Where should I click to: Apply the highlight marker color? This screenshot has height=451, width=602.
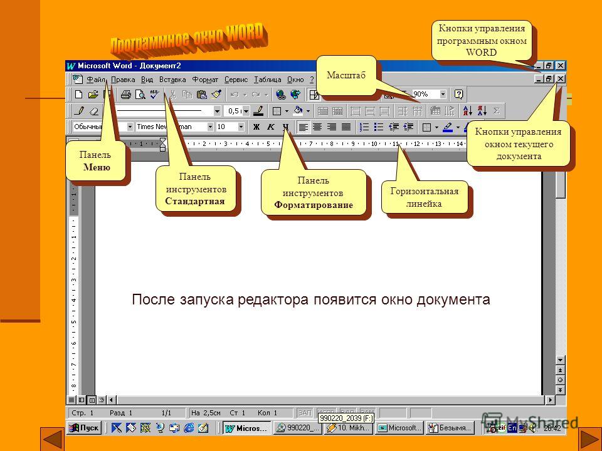[x=448, y=127]
